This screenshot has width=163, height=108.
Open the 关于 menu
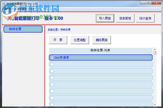[x=32, y=9]
